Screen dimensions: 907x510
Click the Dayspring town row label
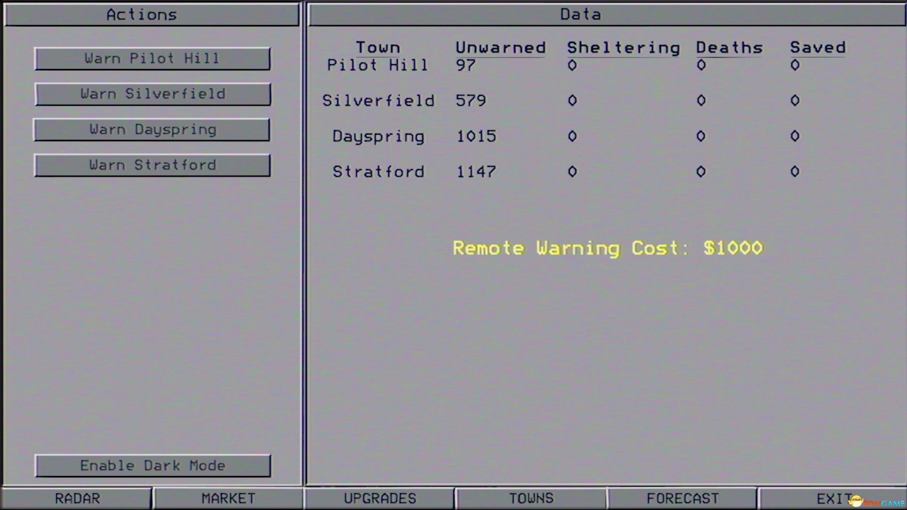point(378,136)
